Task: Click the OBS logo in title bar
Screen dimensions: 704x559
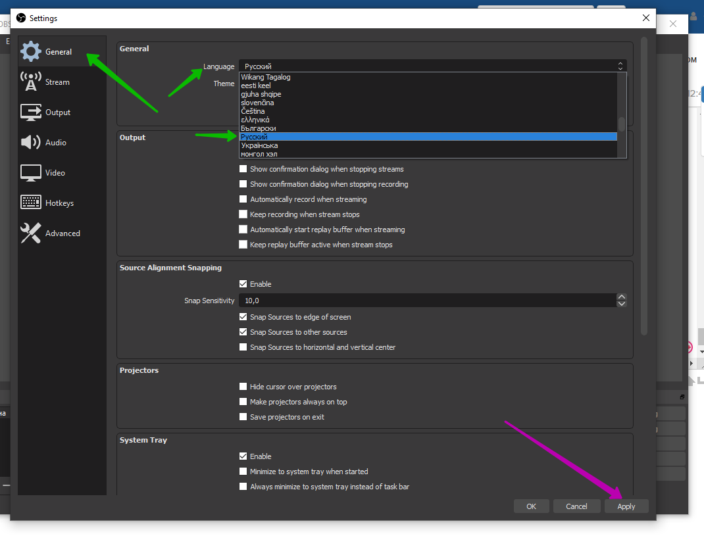Action: pos(21,18)
